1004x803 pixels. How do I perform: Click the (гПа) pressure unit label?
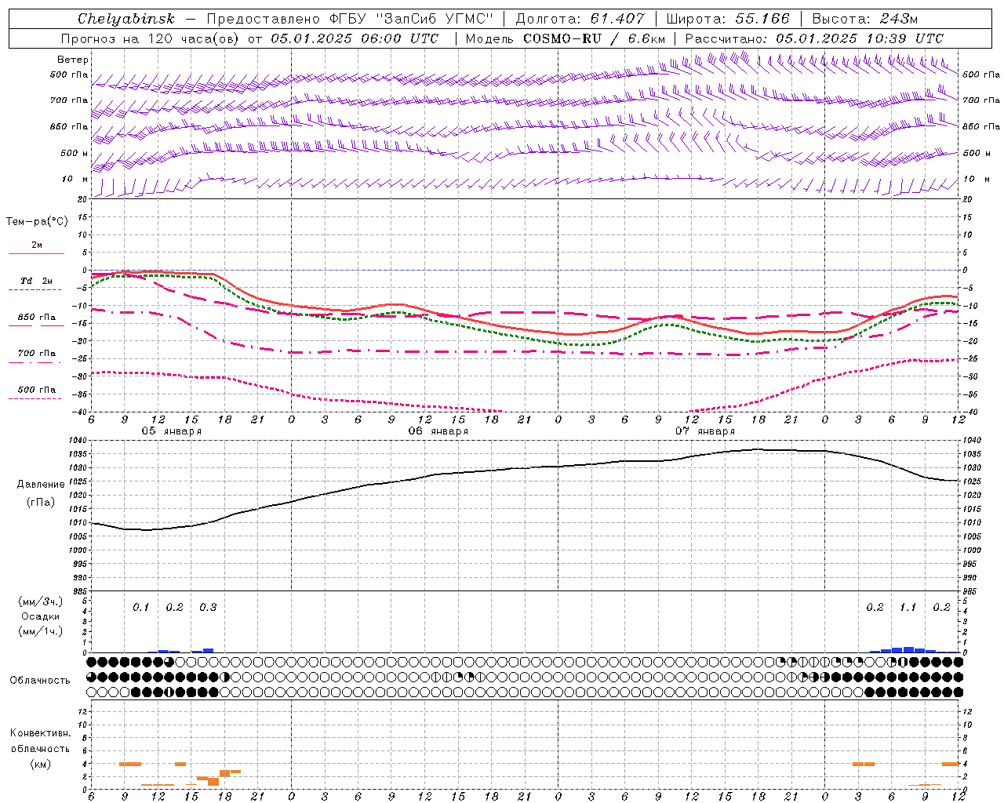[x=41, y=503]
